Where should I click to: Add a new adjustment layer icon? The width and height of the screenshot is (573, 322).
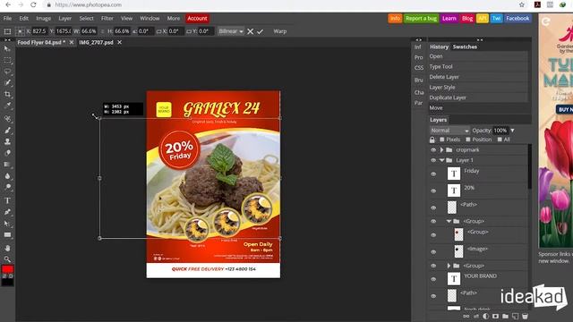point(485,316)
